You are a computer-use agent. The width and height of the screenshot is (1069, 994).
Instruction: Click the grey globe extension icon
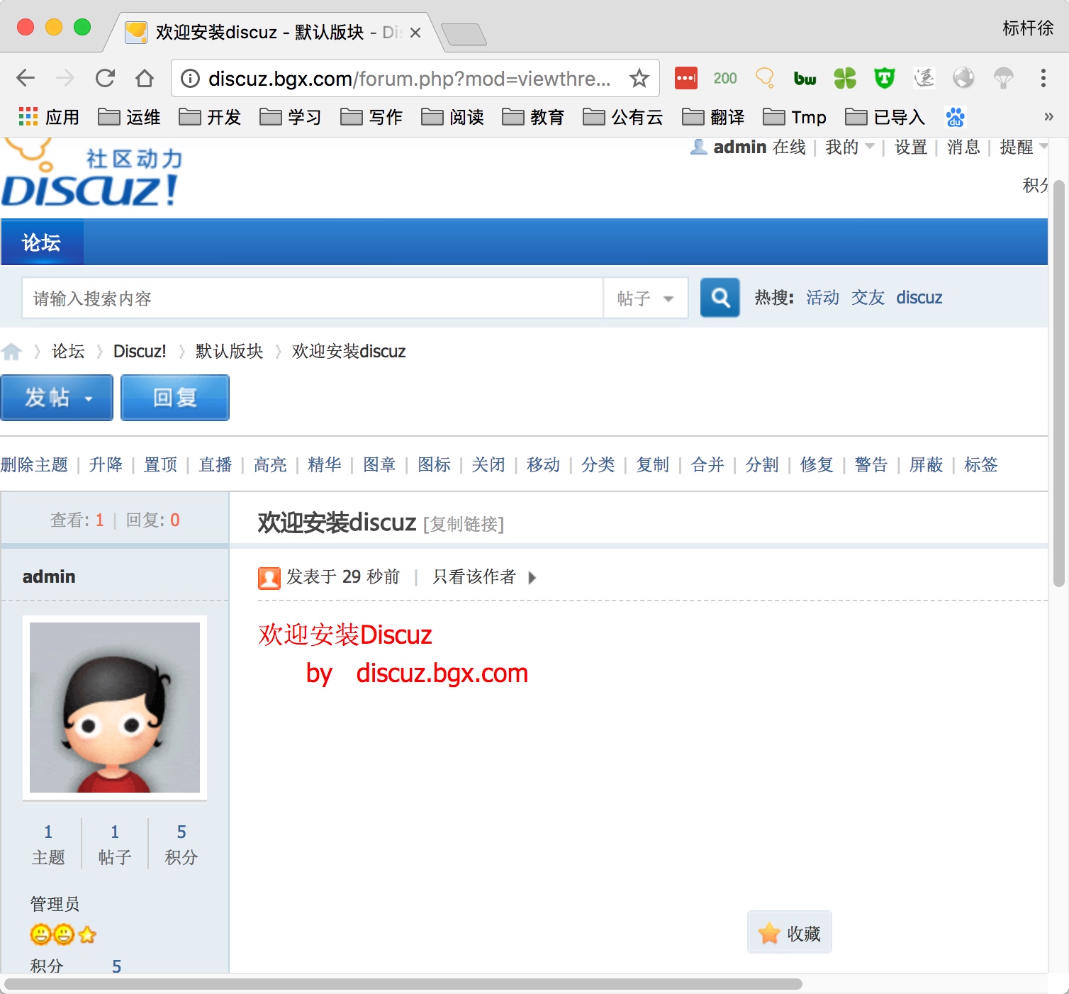963,78
